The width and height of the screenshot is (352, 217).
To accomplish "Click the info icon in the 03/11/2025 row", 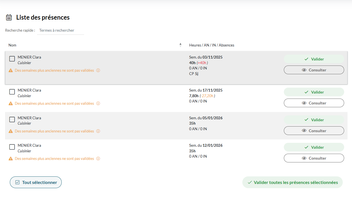I will [x=98, y=71].
